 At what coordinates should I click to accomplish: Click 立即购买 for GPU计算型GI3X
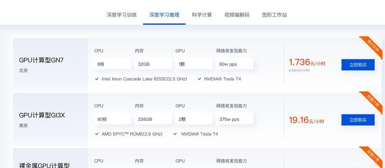coord(358,120)
